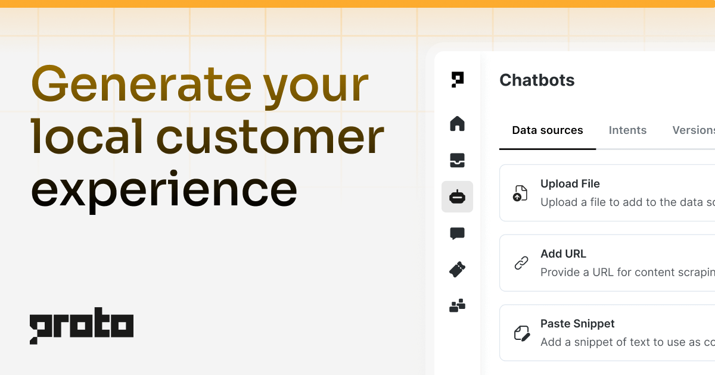Click the briefcase workspace icon in the sidebar

coord(457,160)
